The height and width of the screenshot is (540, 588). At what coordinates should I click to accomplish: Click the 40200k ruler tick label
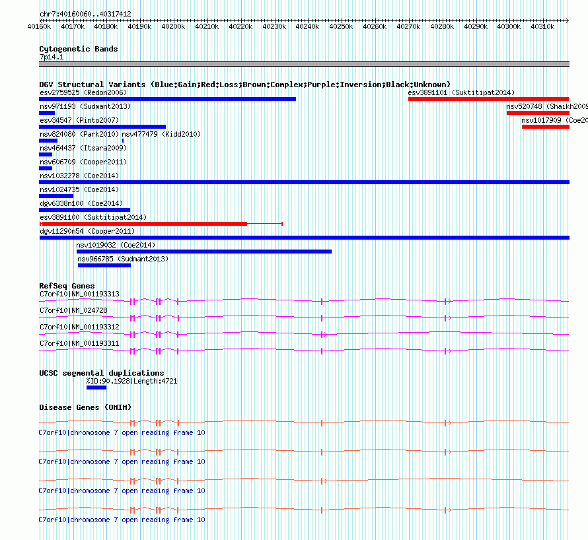coord(173,26)
